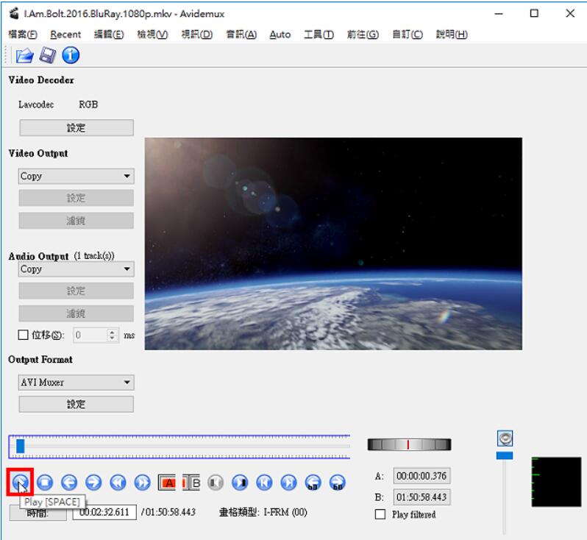Show file information via the blue info icon
587x540 pixels.
pos(71,55)
